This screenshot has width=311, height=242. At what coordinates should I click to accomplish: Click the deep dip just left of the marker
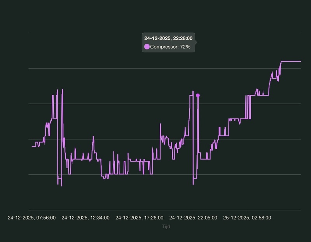point(193,184)
